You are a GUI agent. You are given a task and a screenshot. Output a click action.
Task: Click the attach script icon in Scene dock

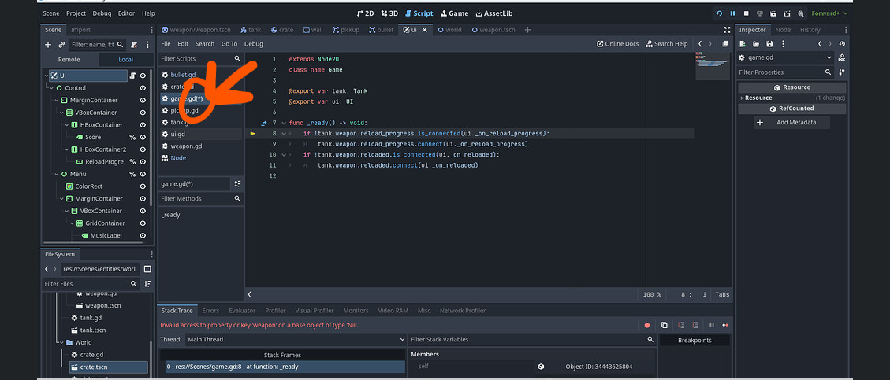pos(134,44)
